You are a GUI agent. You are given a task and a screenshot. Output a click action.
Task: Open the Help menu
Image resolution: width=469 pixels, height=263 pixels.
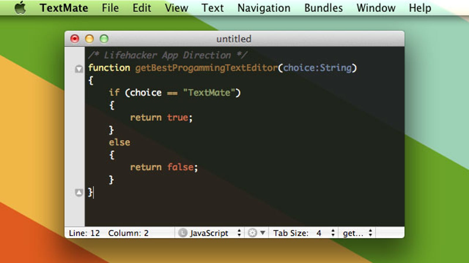(420, 8)
